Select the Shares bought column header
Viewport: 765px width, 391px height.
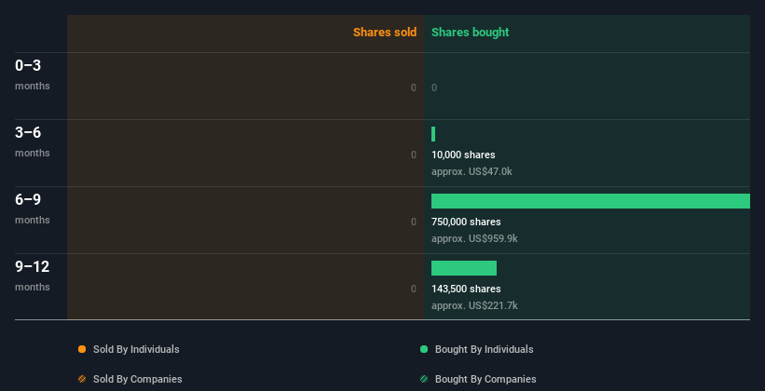pyautogui.click(x=470, y=33)
